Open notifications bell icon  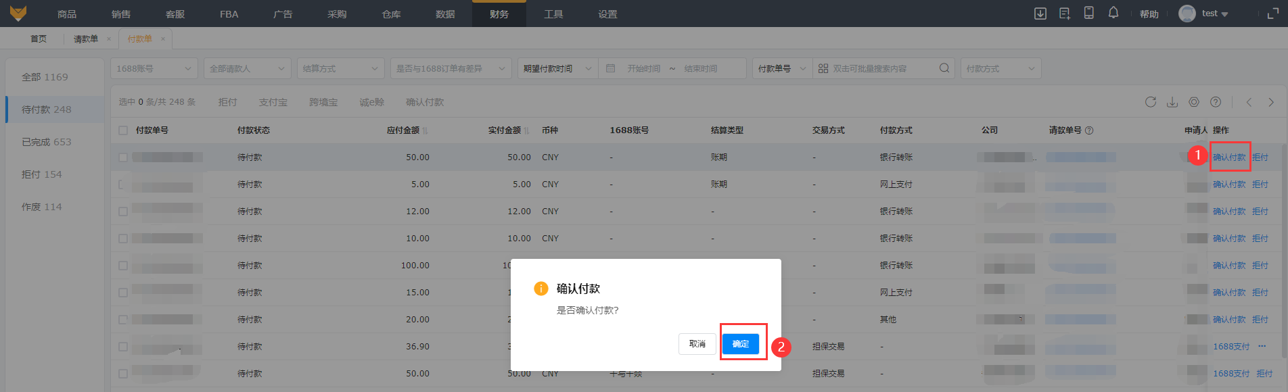click(1113, 13)
